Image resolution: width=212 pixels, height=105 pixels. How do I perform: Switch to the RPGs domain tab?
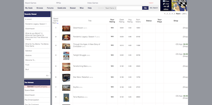[x=59, y=3]
